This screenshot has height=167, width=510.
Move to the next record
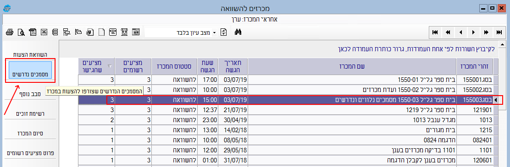(474, 32)
